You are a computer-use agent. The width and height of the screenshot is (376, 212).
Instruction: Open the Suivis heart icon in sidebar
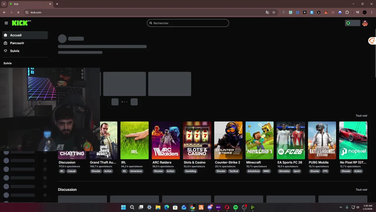point(5,51)
